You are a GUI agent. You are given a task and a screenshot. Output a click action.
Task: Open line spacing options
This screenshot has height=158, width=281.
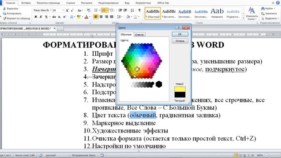[x=119, y=17]
